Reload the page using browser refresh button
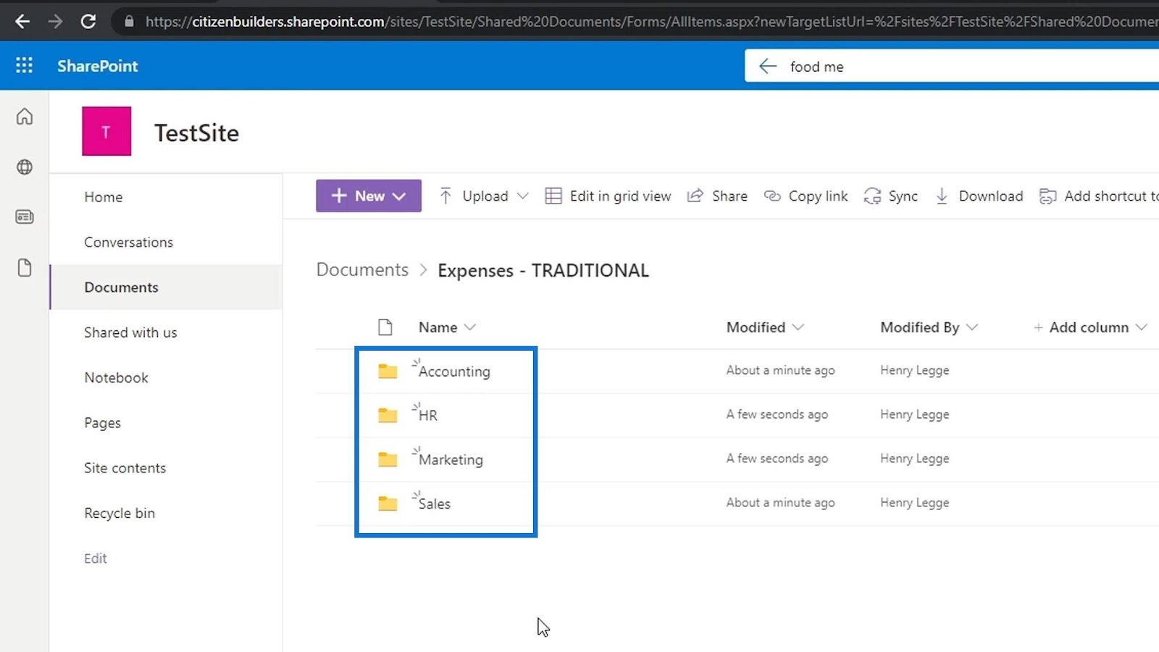Screen dimensions: 1159x652 tap(88, 21)
